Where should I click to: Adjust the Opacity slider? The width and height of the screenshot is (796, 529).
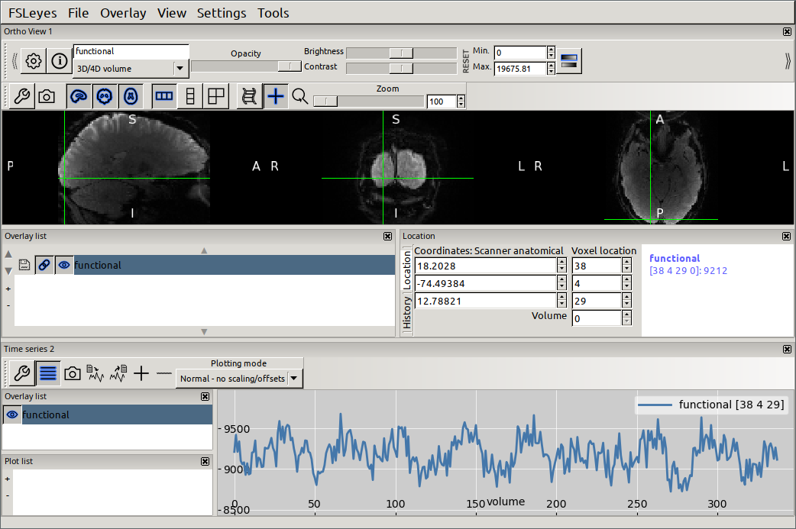246,66
